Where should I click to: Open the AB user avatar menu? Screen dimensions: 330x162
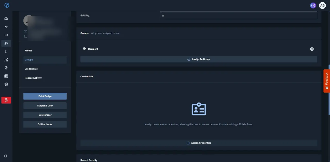[x=323, y=5]
